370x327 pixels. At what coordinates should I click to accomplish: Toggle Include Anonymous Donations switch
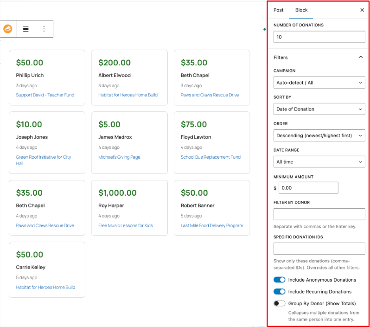280,280
